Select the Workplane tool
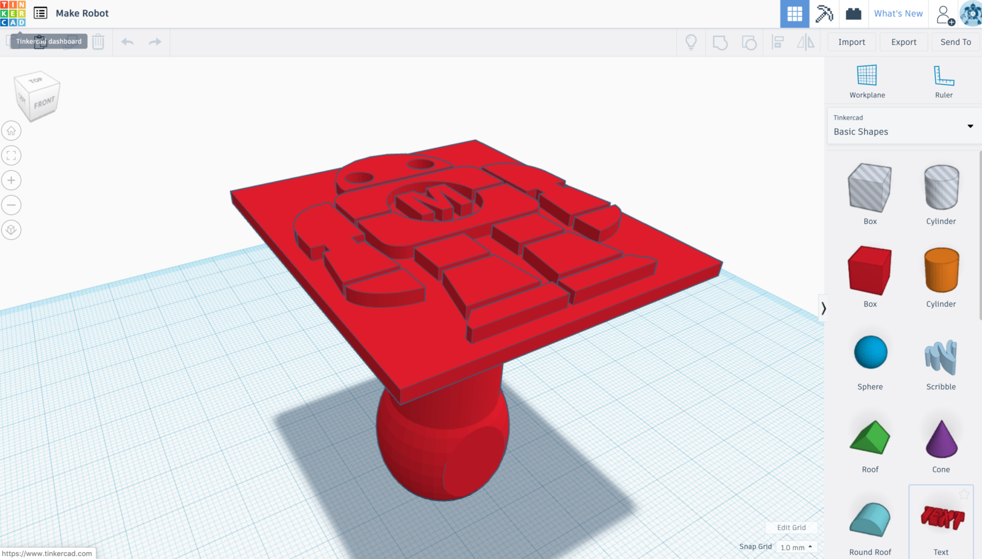 (867, 80)
